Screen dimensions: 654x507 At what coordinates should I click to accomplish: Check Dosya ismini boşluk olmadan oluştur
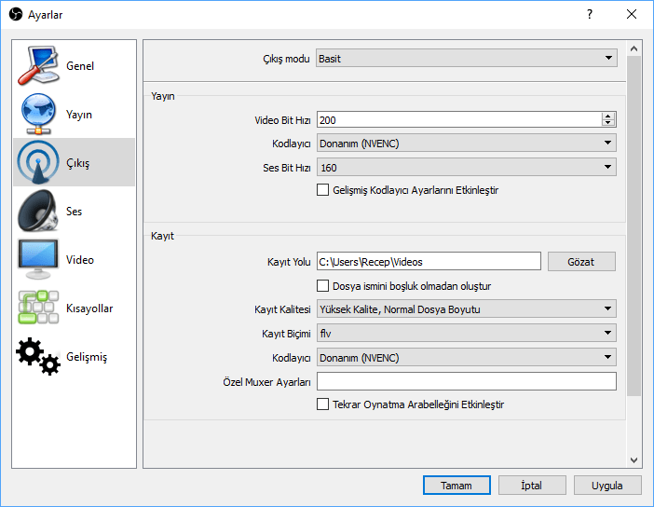point(323,286)
